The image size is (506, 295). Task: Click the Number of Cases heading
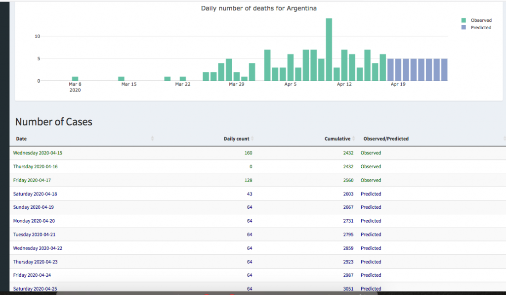tap(53, 122)
